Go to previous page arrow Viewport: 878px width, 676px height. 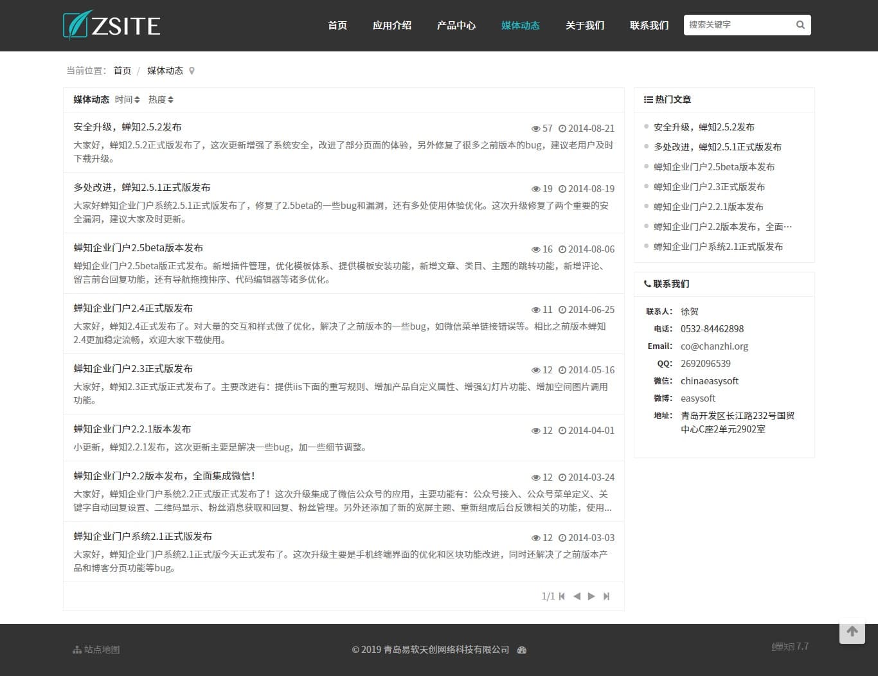tap(577, 596)
